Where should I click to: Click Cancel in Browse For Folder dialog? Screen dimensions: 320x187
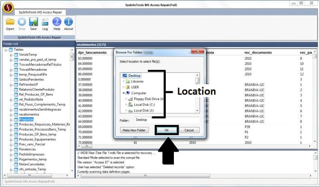click(189, 130)
